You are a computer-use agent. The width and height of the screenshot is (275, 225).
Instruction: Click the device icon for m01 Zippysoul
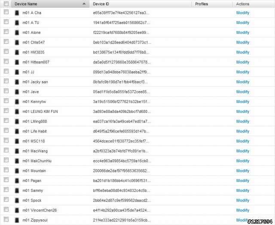click(x=17, y=220)
